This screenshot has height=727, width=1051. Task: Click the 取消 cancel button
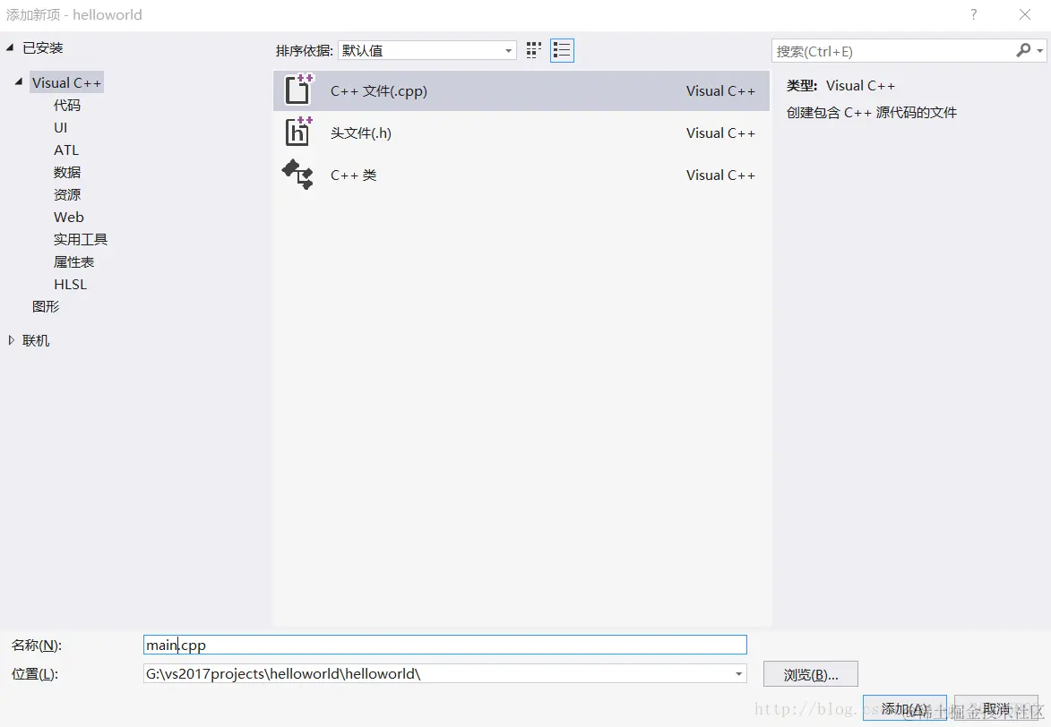[x=995, y=706]
